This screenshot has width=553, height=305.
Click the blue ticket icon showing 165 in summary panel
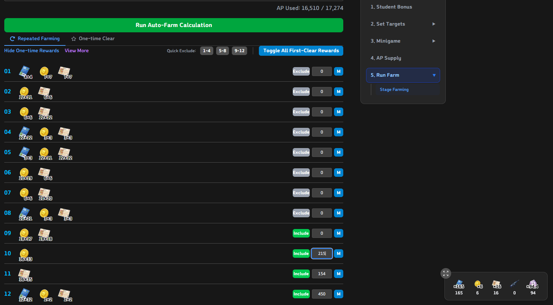[459, 284]
